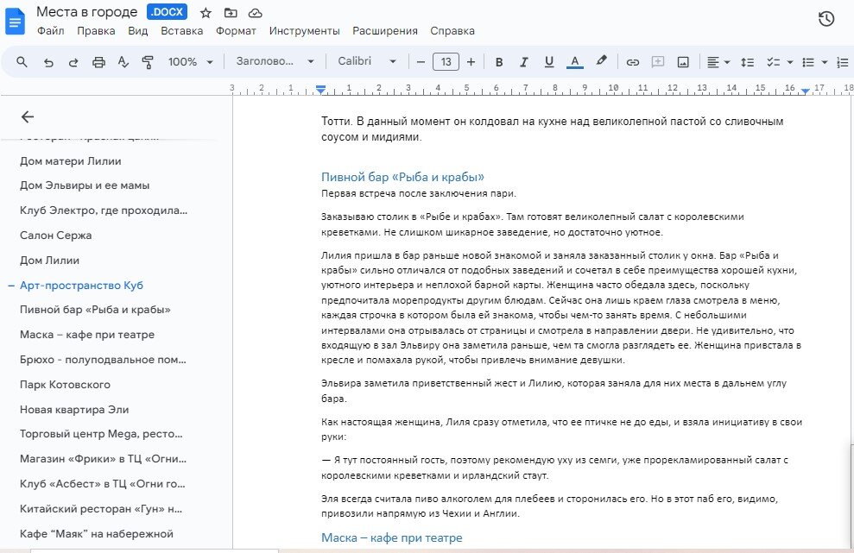Insert an image
Viewport: 854px width, 553px height.
pos(683,62)
